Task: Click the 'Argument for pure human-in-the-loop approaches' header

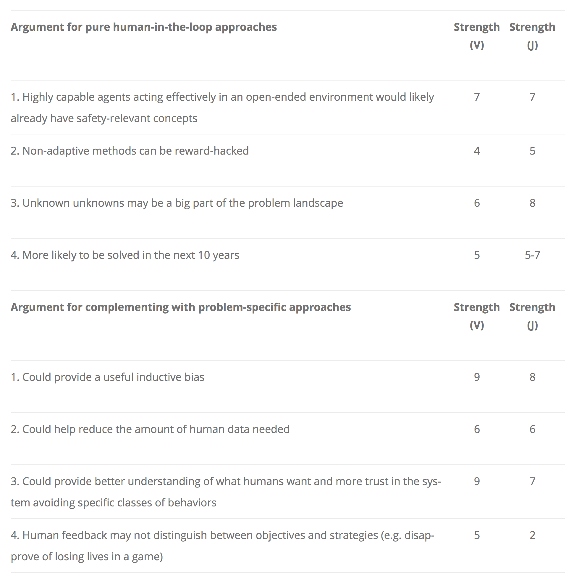Action: click(144, 27)
